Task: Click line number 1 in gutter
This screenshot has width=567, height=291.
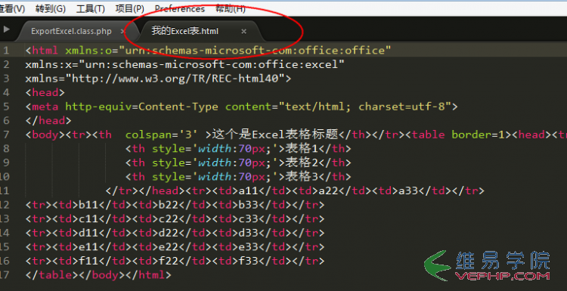Action: (x=6, y=50)
